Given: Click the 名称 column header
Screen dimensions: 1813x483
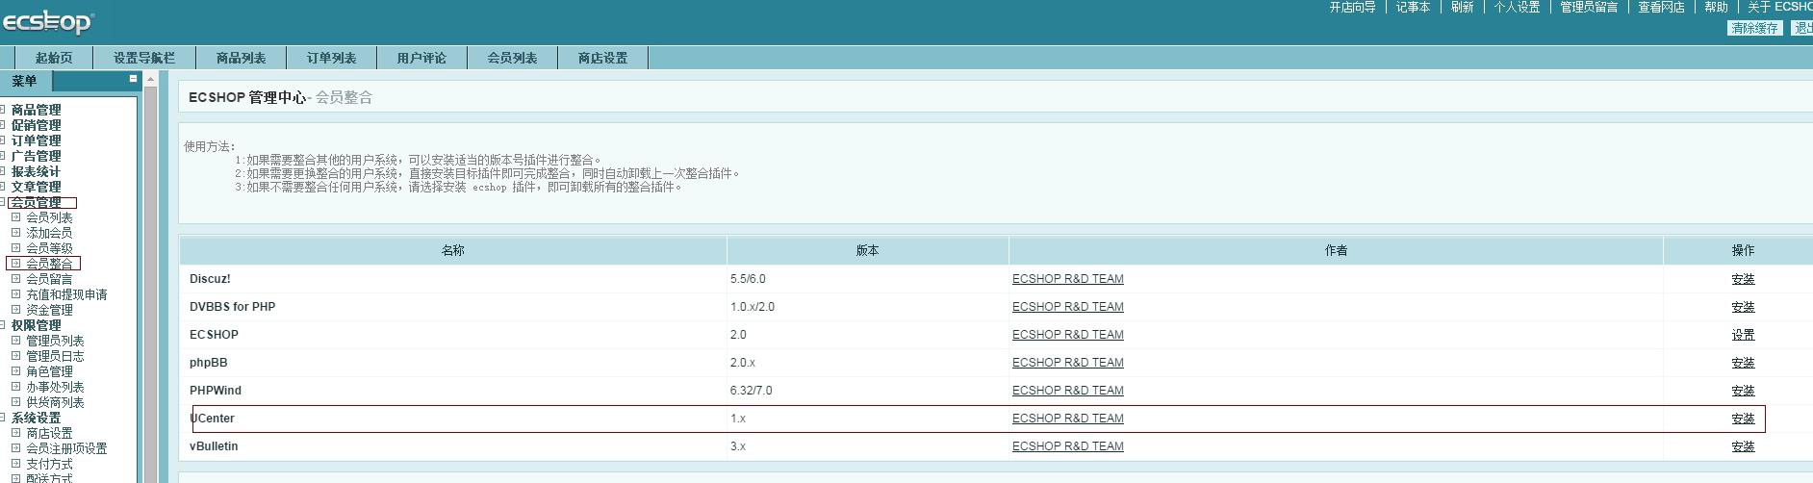Looking at the screenshot, I should click(x=452, y=250).
